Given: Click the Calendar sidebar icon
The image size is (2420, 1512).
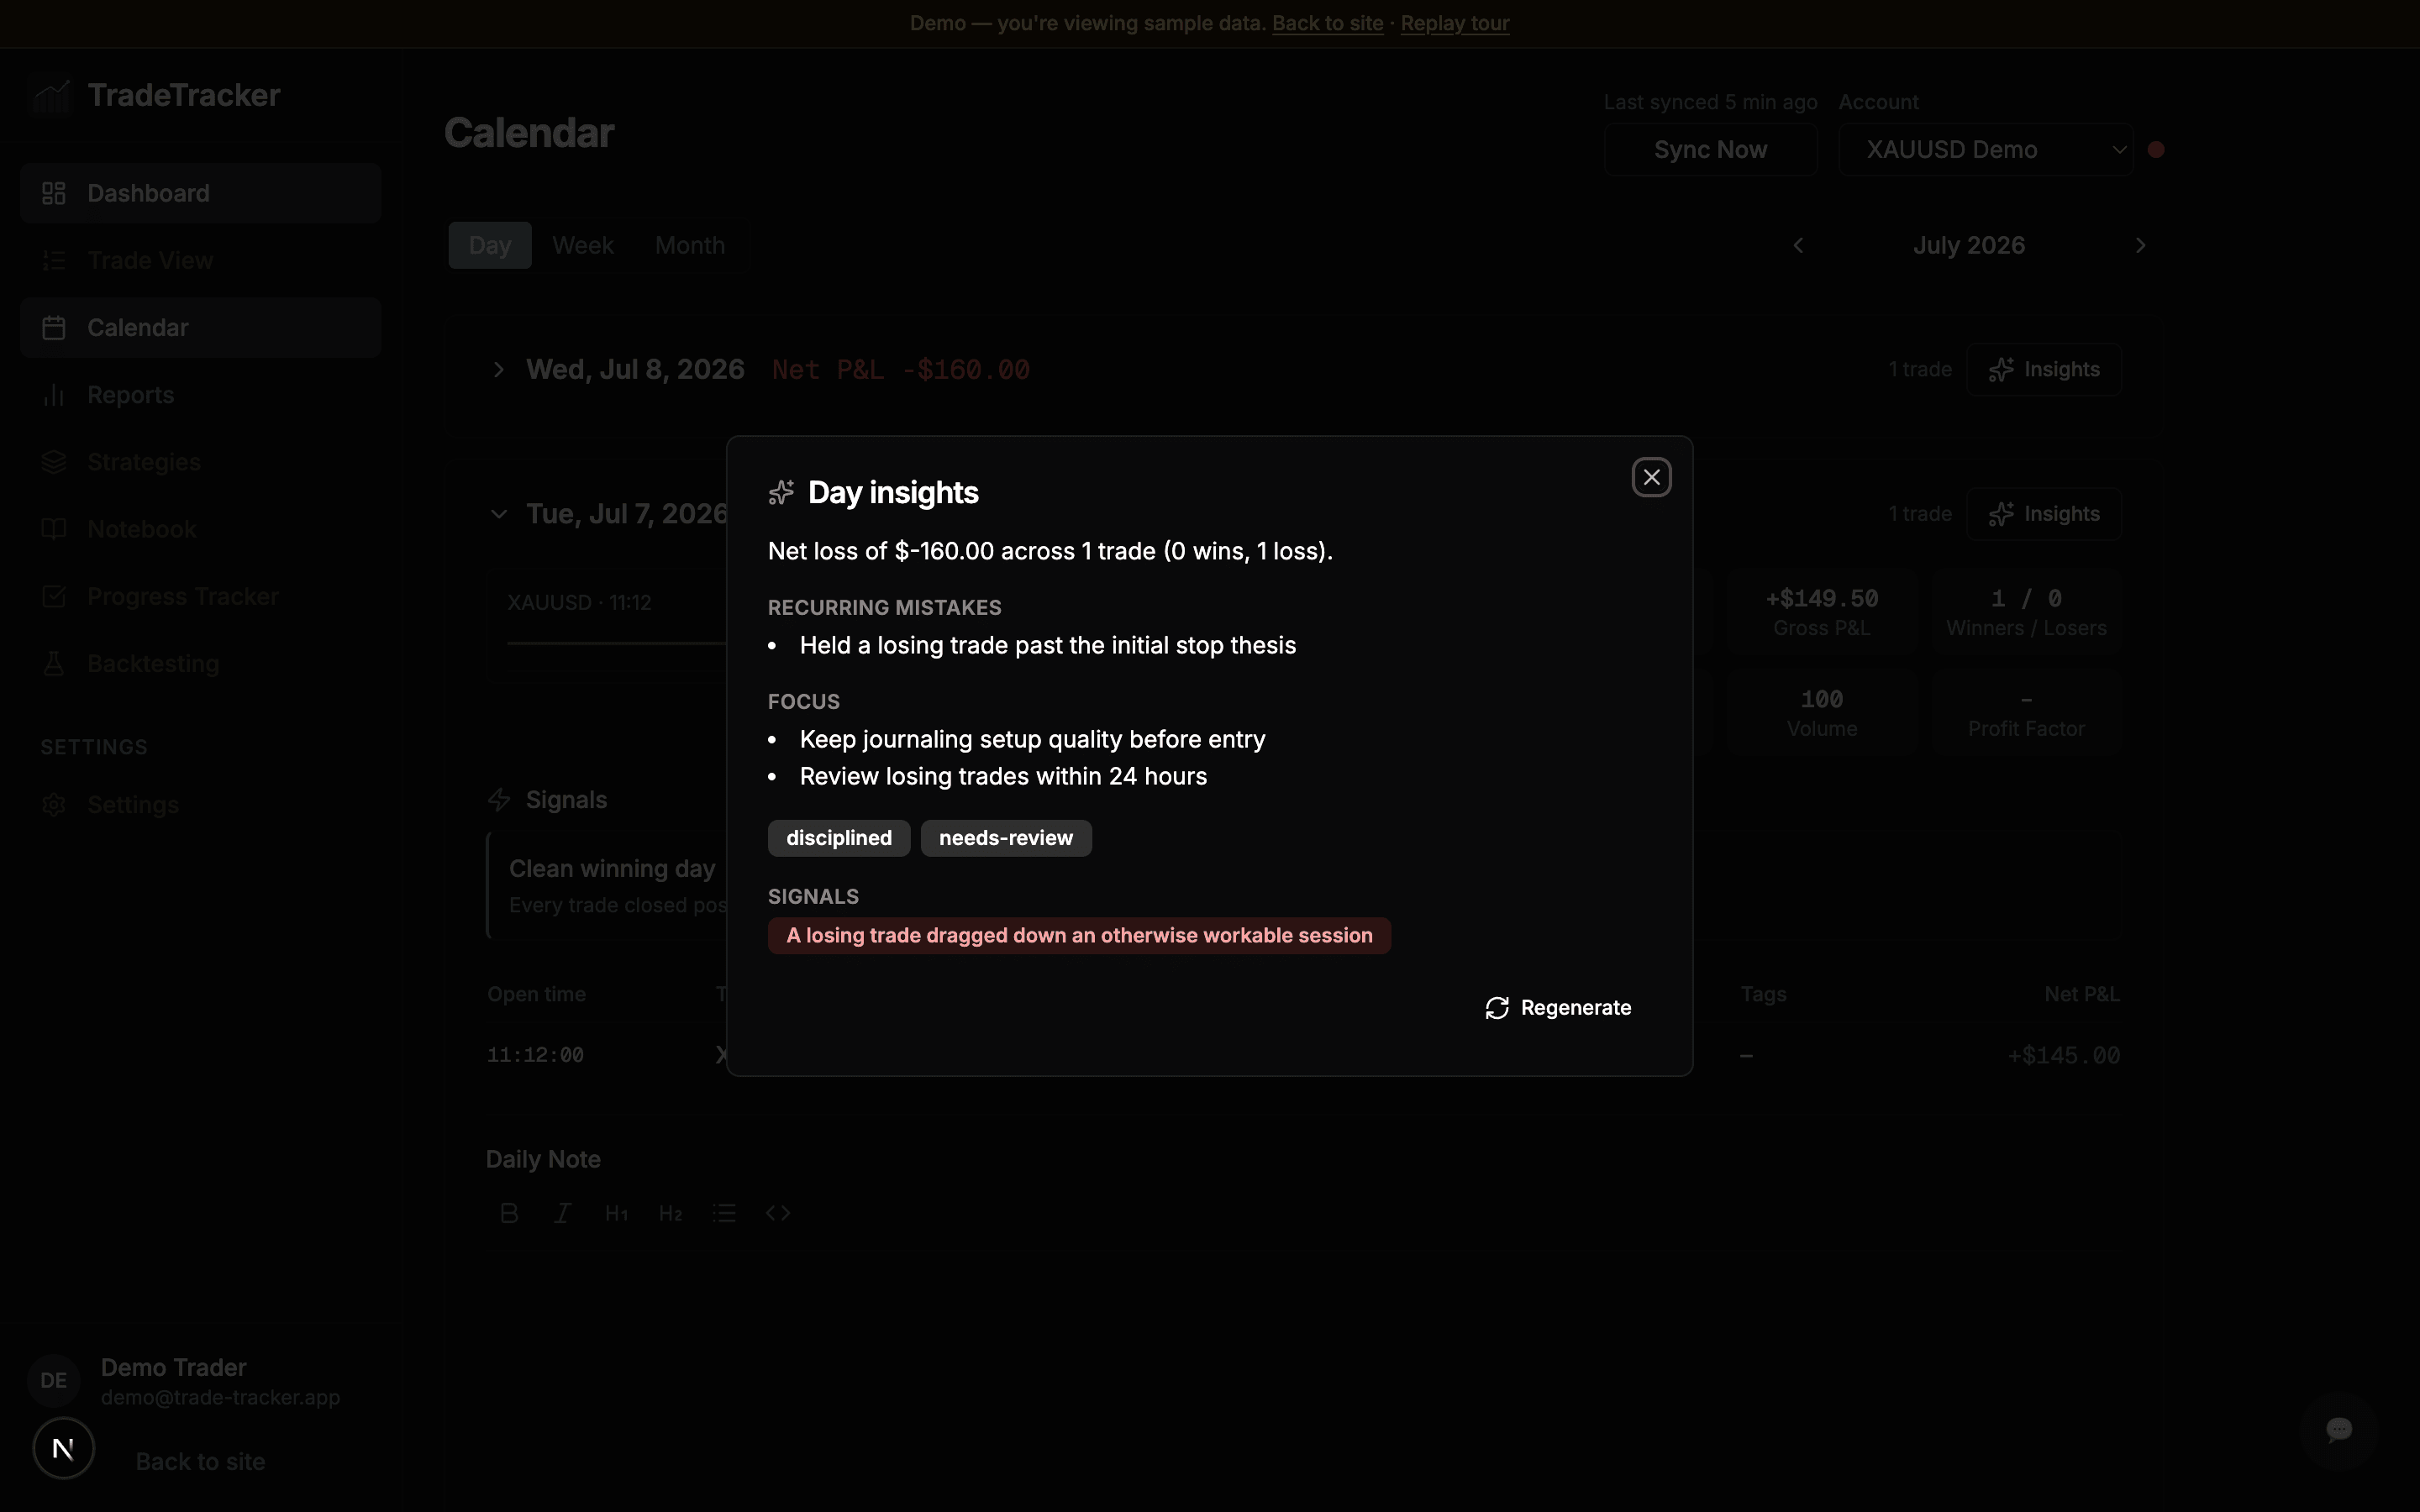Looking at the screenshot, I should coord(54,327).
